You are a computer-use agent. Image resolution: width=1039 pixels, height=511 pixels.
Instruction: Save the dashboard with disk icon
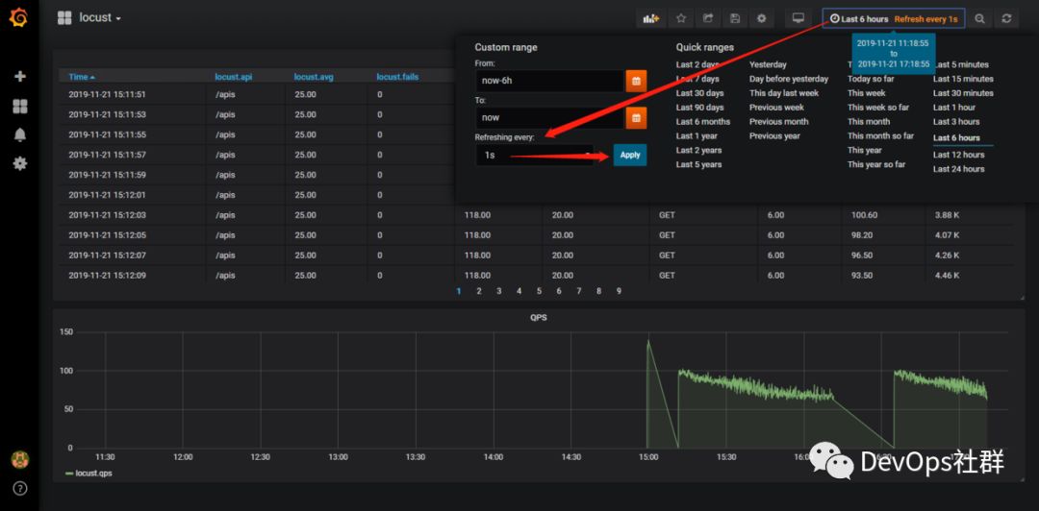tap(735, 18)
